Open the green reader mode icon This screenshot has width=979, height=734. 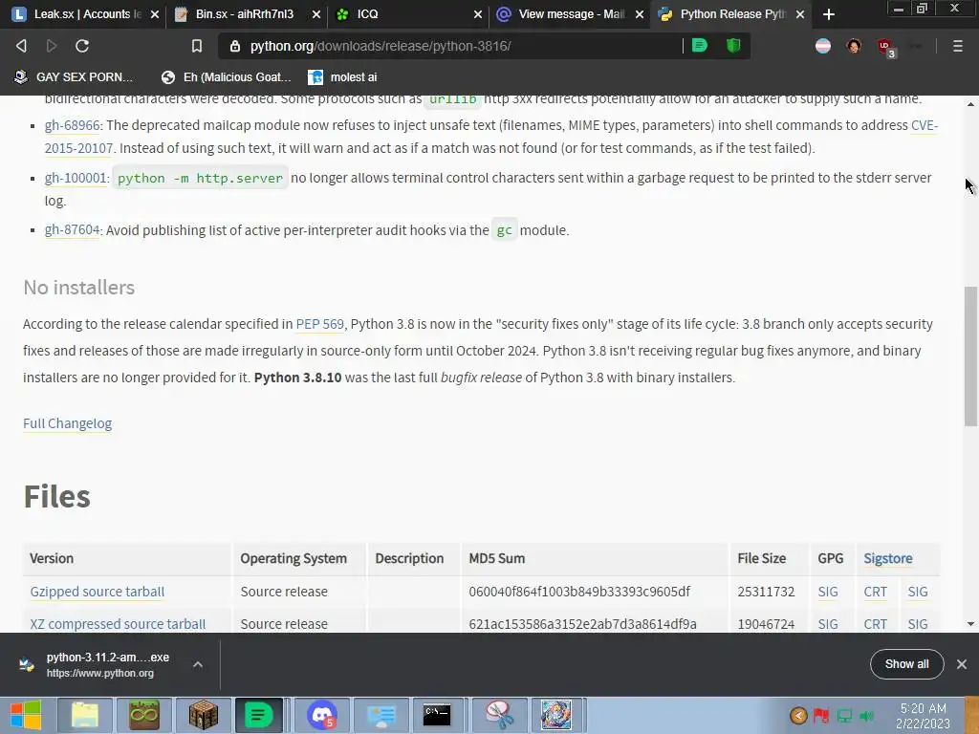(x=700, y=46)
